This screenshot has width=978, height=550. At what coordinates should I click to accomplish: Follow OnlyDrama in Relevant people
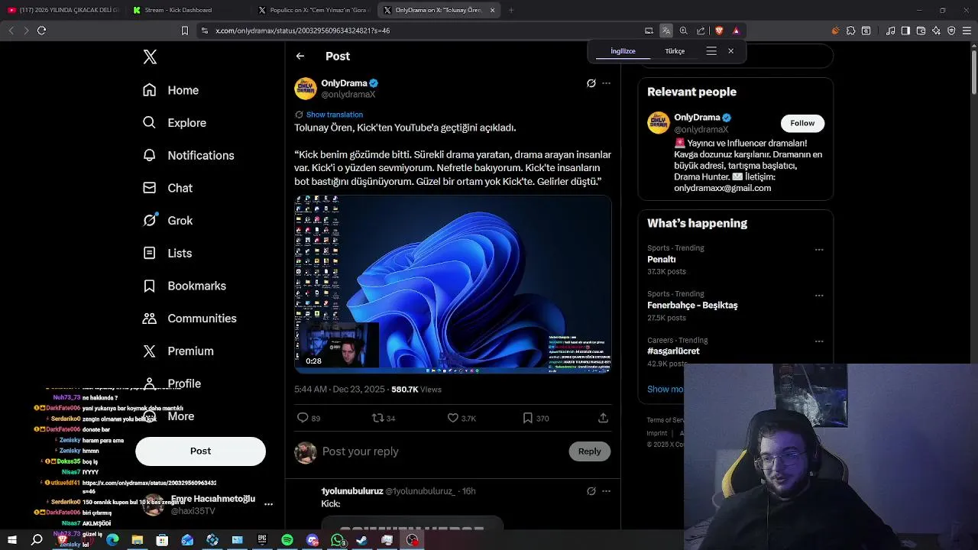tap(802, 123)
